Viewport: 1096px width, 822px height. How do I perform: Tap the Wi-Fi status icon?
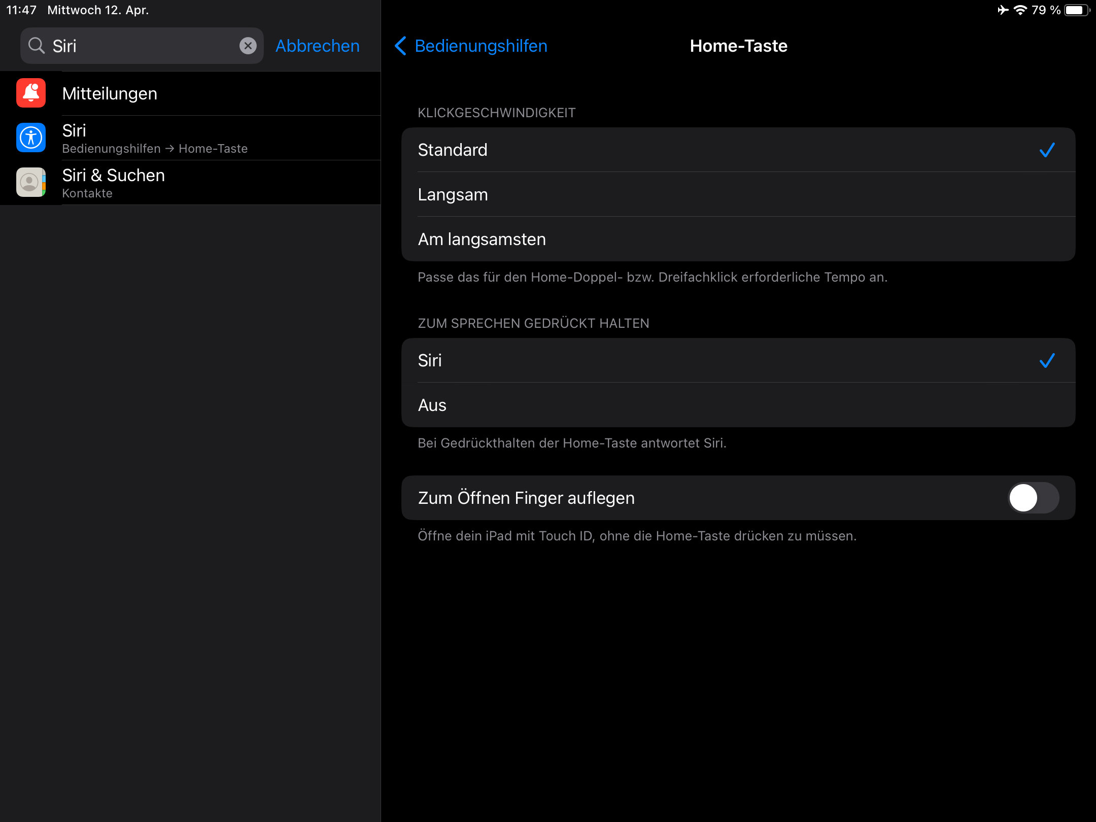(x=1020, y=10)
